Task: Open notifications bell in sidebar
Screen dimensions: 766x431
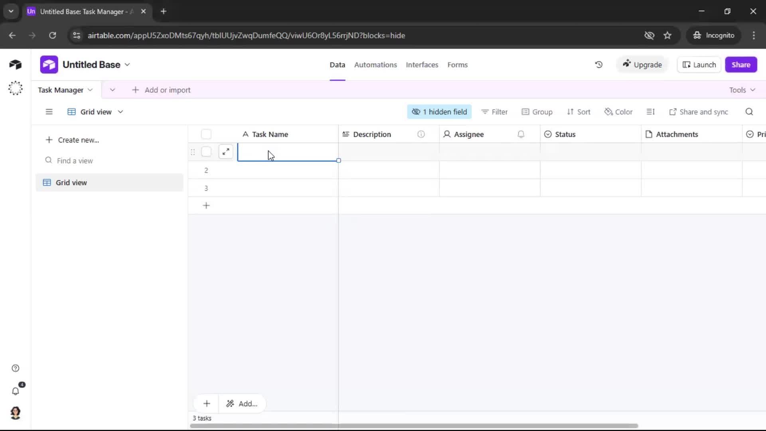Action: pos(16,391)
